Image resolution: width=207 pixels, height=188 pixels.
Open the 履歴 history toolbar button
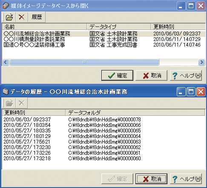[x=37, y=17]
